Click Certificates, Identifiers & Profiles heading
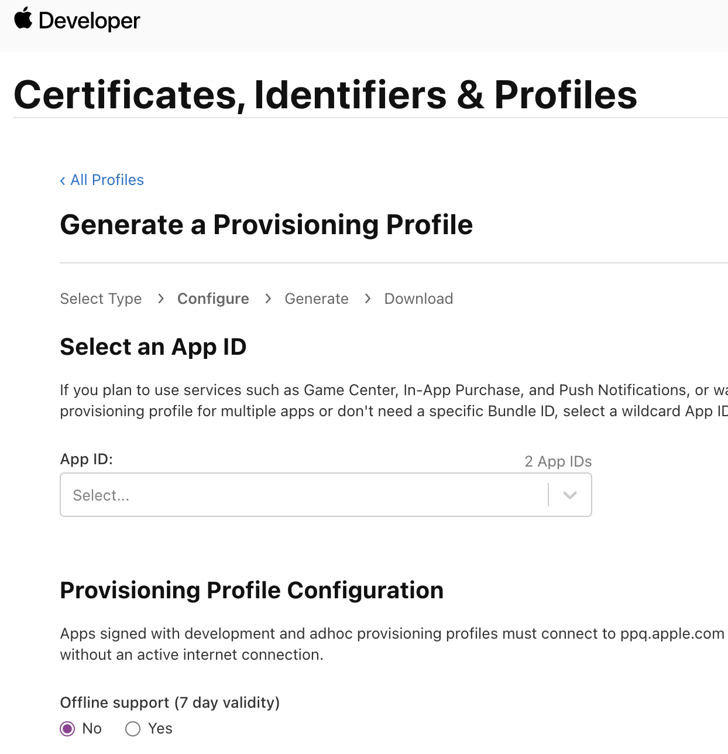The width and height of the screenshot is (728, 754). coord(325,95)
